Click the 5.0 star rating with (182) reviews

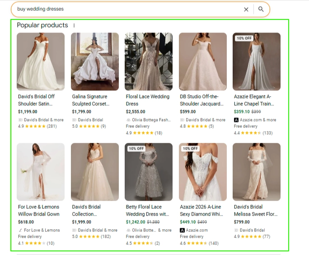(91, 236)
